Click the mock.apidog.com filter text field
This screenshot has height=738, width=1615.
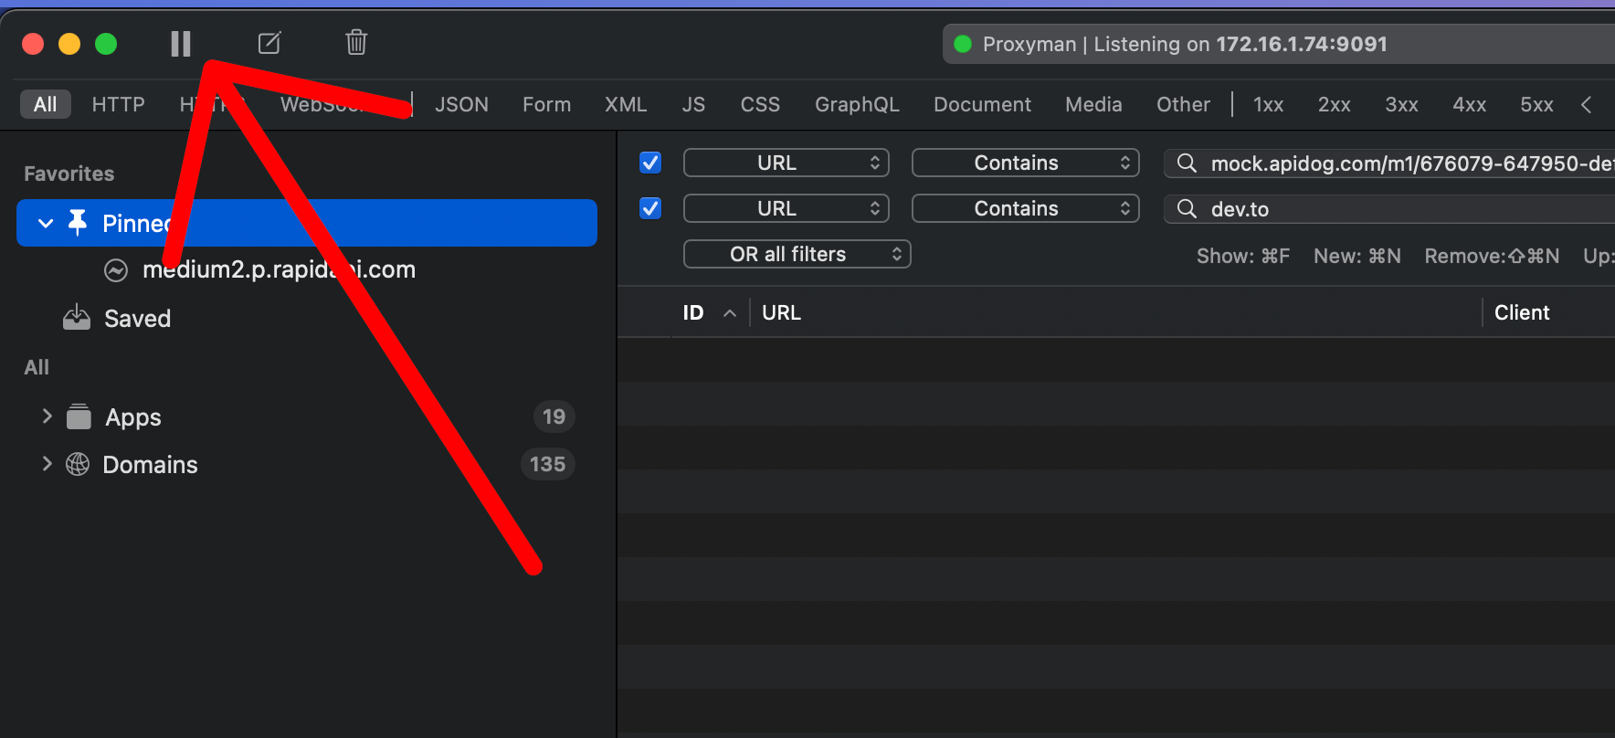pos(1389,163)
